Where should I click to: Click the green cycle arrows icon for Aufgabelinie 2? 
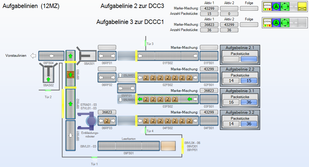(x=285, y=6)
